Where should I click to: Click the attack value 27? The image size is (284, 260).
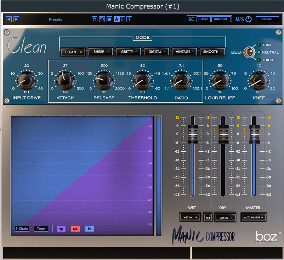pyautogui.click(x=65, y=65)
